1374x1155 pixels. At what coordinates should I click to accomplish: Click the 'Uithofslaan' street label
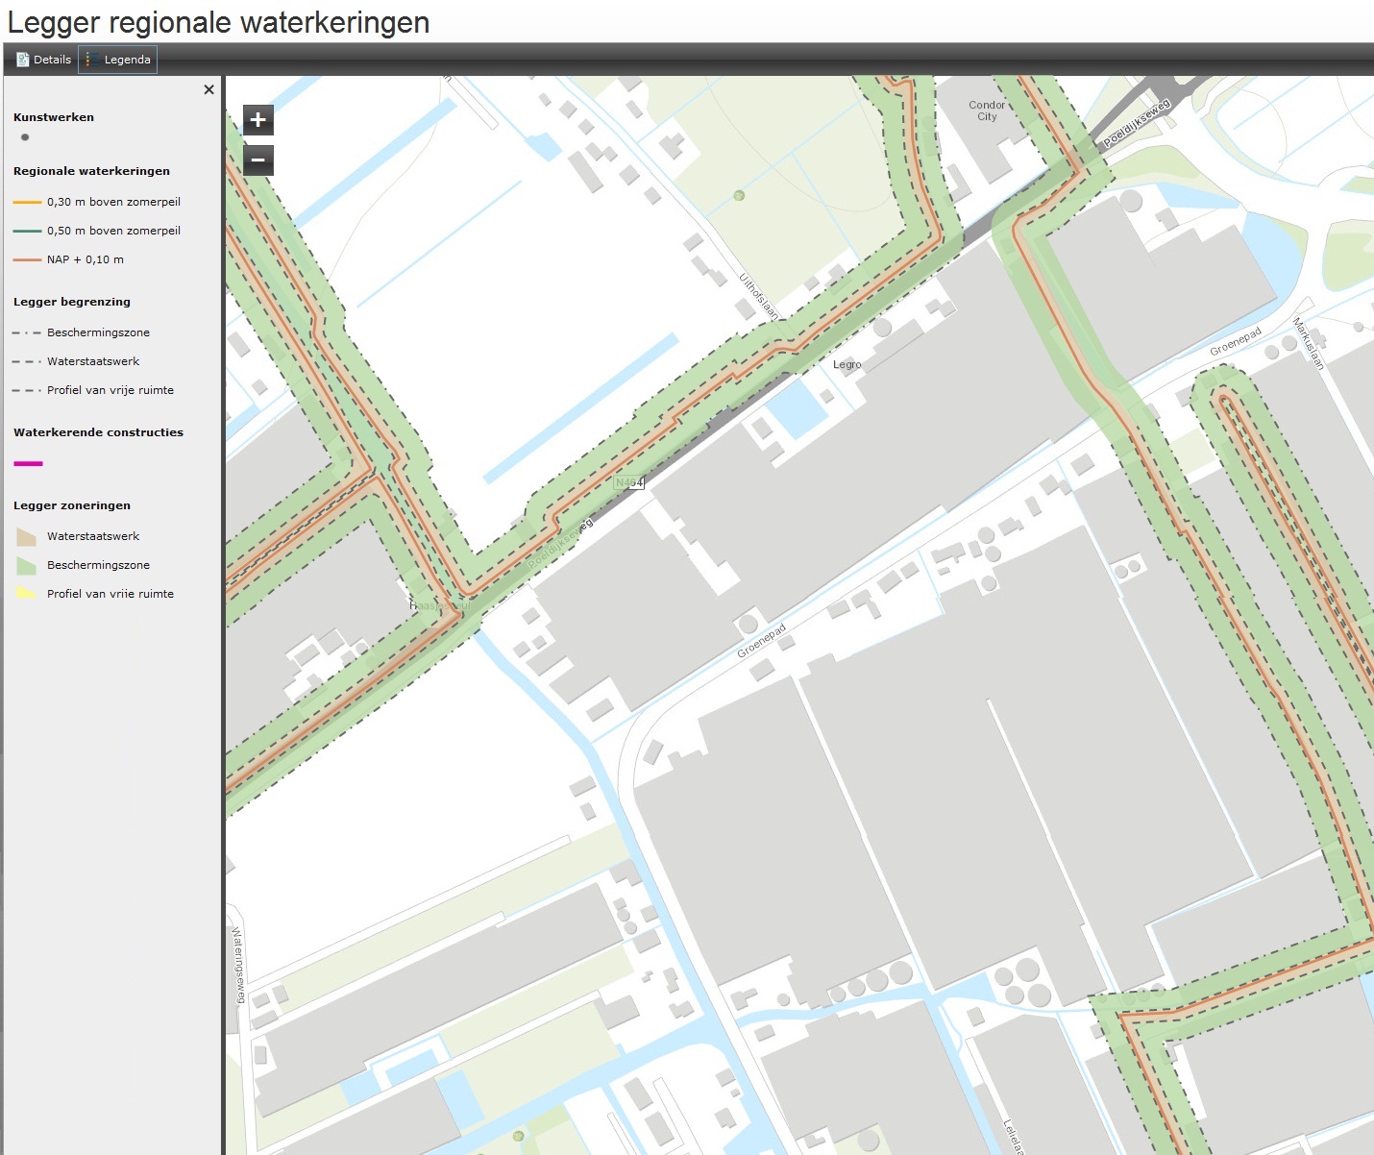pos(758,296)
